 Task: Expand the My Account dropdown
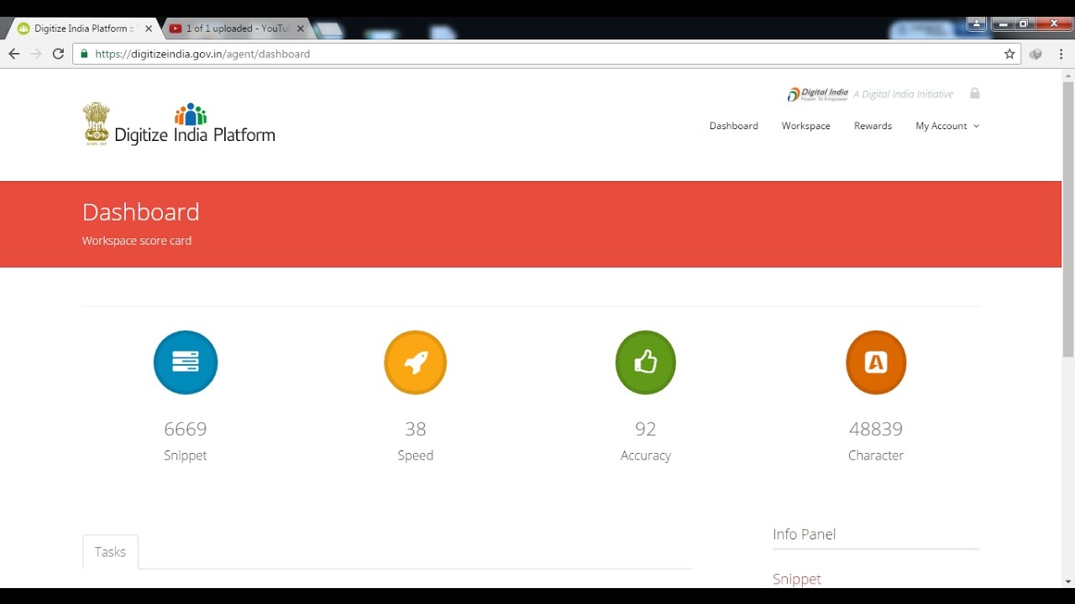point(947,126)
